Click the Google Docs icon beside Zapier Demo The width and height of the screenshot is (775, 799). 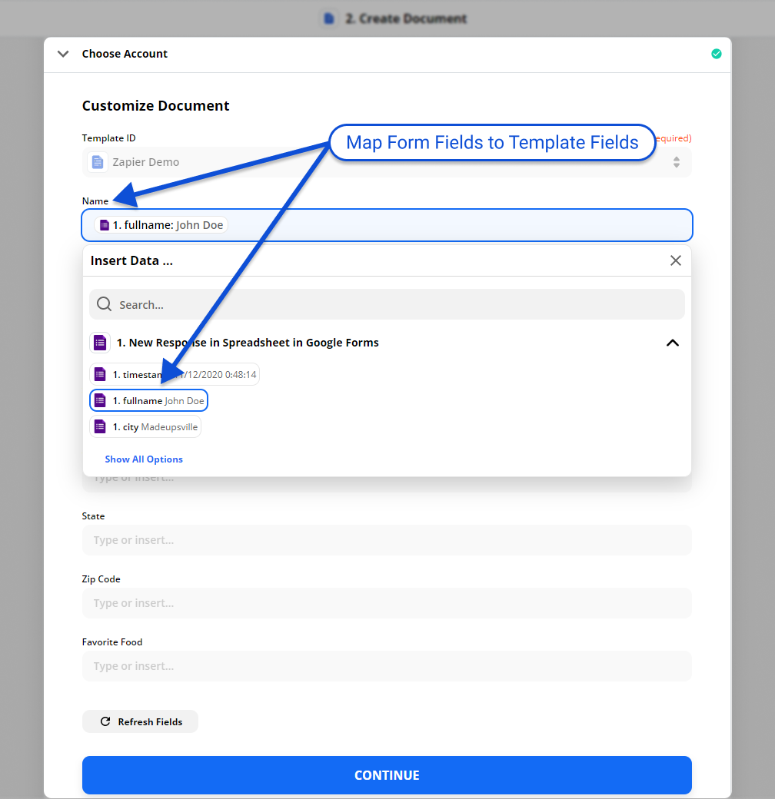pyautogui.click(x=98, y=162)
